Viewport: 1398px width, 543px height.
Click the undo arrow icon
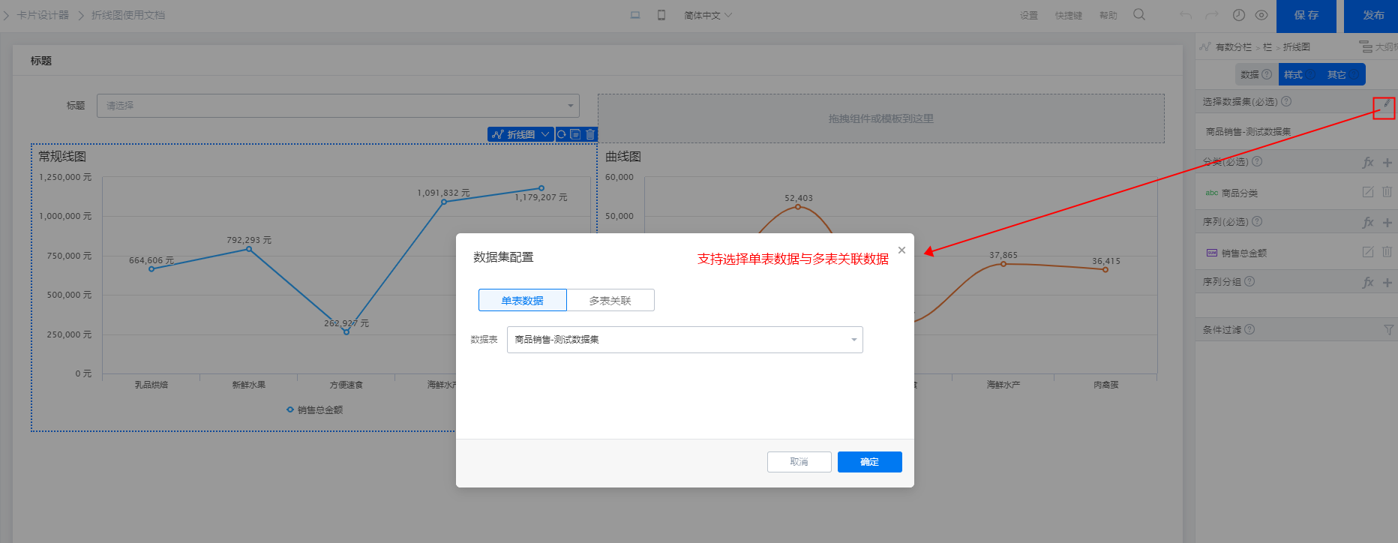[1186, 15]
